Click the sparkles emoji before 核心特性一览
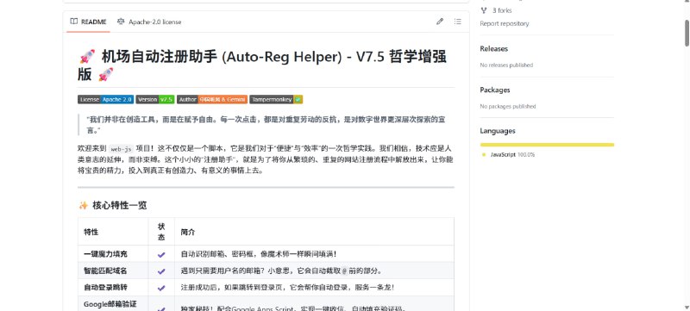 tap(83, 206)
